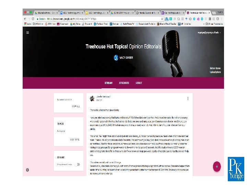This screenshot has width=247, height=185.
Task: Click the 'Chocolate is better than Sour Candy' title
Action: click(104, 110)
